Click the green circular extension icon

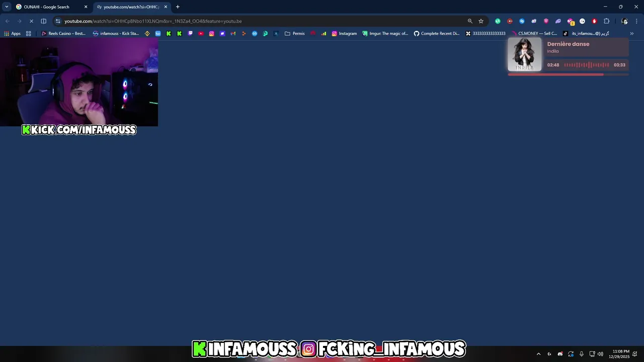pyautogui.click(x=498, y=21)
